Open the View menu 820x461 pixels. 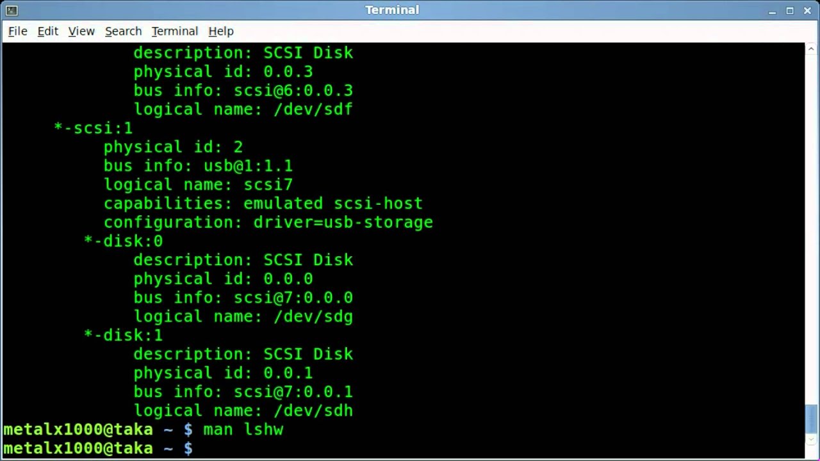click(81, 31)
